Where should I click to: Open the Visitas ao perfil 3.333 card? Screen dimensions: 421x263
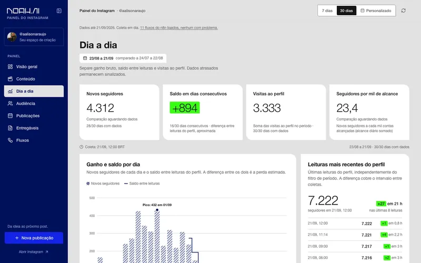[286, 112]
